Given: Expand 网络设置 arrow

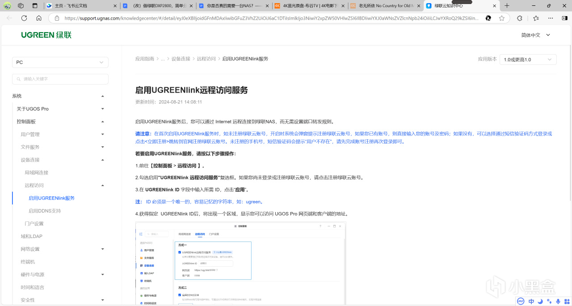Looking at the screenshot, I should pos(103,249).
